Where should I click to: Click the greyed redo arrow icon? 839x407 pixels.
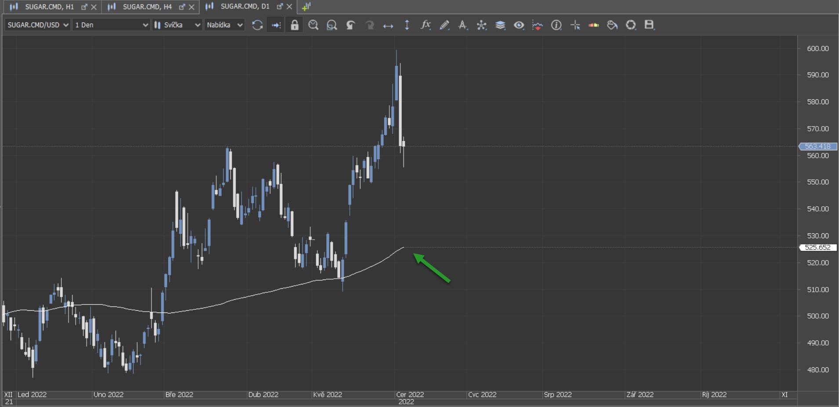pos(370,25)
